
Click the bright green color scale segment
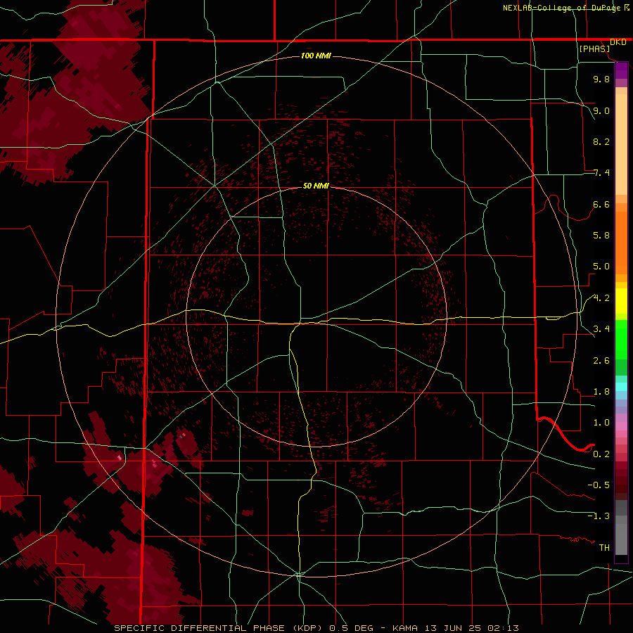pyautogui.click(x=621, y=340)
